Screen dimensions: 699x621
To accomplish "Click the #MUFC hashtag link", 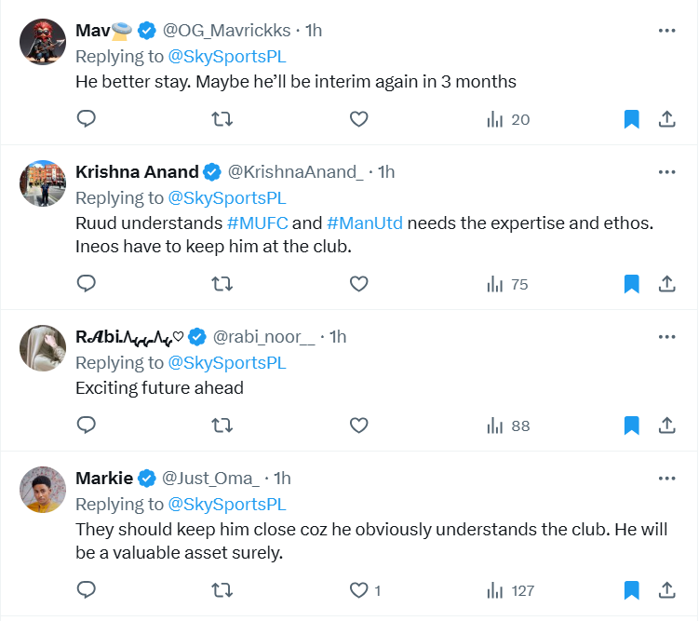I will (x=257, y=223).
